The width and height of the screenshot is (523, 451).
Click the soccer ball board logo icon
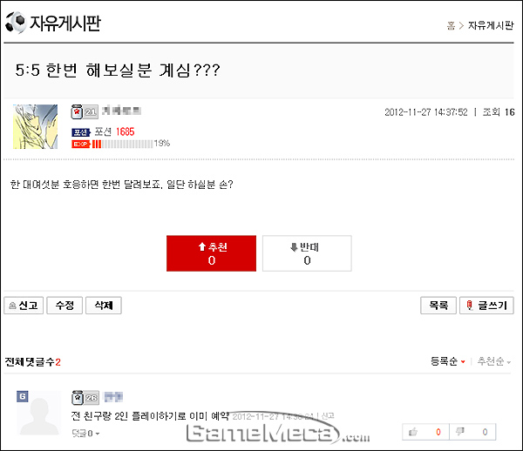pos(16,23)
